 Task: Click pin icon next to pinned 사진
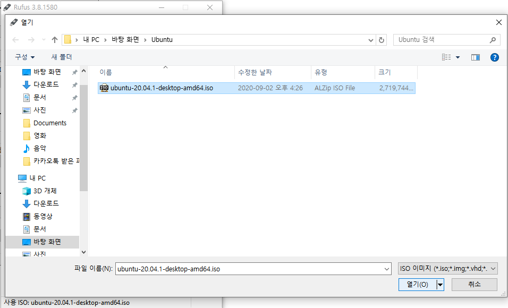click(x=74, y=110)
